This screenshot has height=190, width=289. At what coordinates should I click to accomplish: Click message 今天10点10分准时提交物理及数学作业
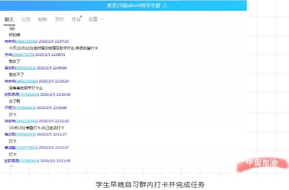54,48
